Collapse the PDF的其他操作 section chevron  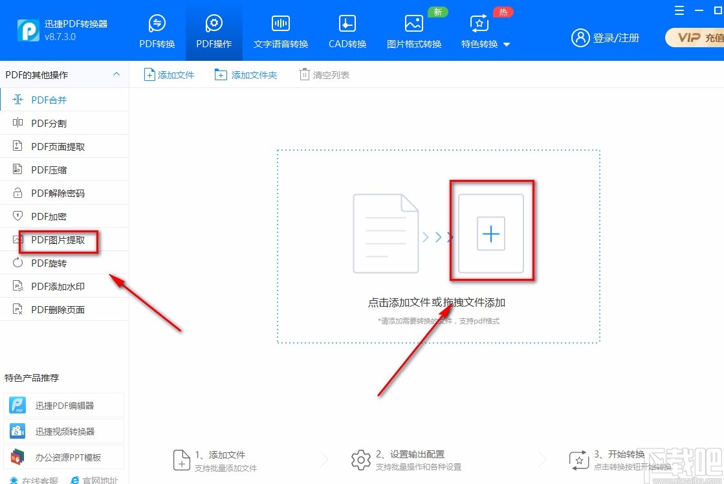click(116, 74)
